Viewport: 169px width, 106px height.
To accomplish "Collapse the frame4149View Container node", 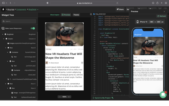I will [8, 52].
